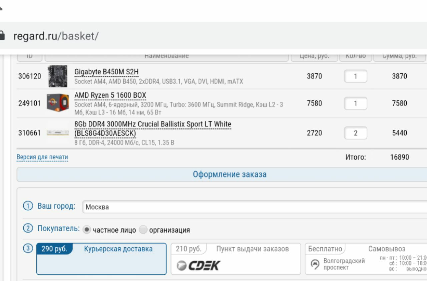Viewport: 427px width, 281px height.
Task: Open AMD Ryzen 5 1600 BOX thumbnail
Action: (57, 103)
